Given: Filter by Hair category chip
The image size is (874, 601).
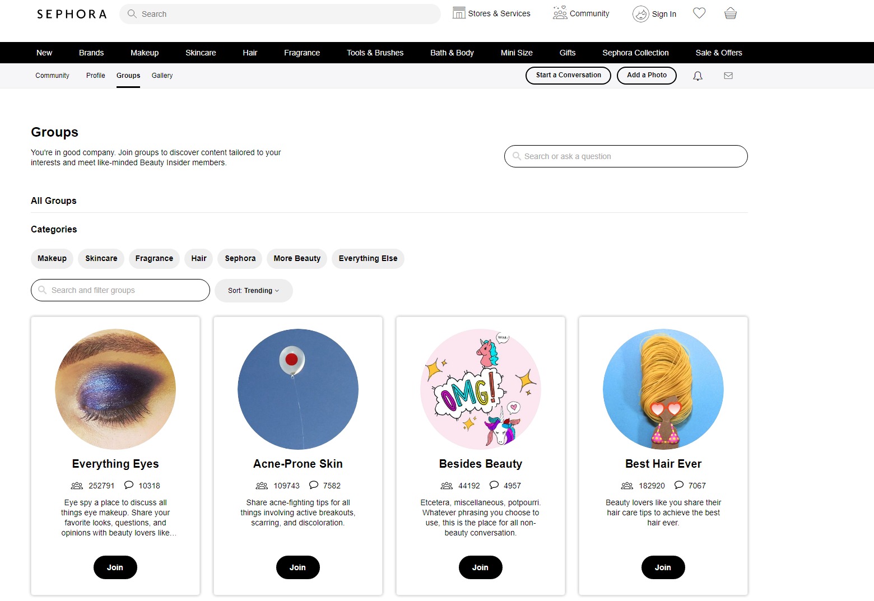Looking at the screenshot, I should 199,259.
